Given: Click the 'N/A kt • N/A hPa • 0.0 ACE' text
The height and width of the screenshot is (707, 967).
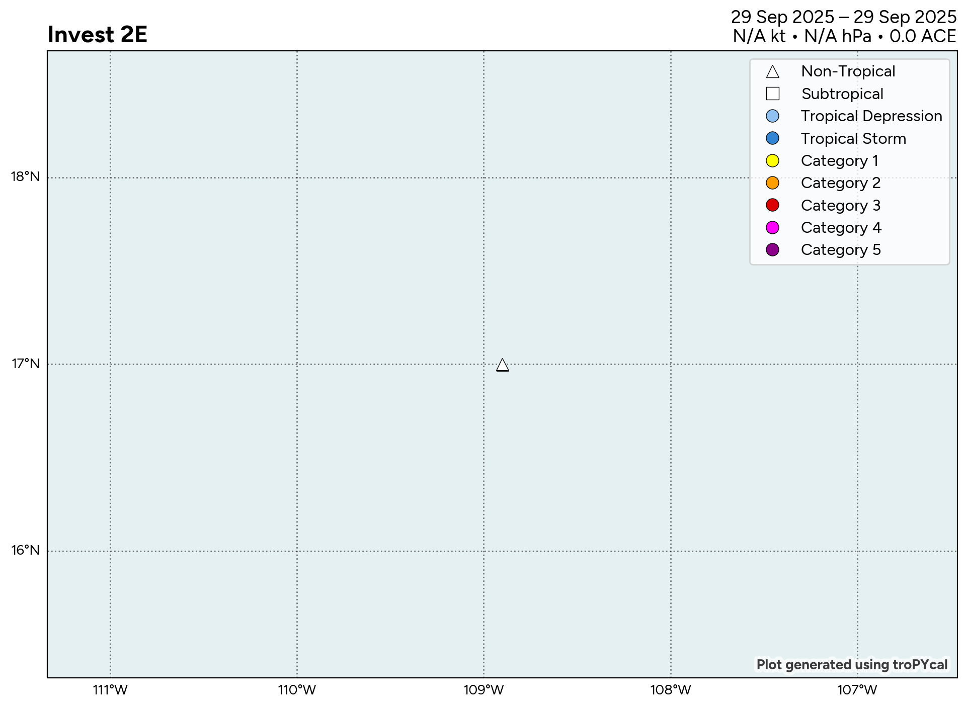Looking at the screenshot, I should pos(844,36).
